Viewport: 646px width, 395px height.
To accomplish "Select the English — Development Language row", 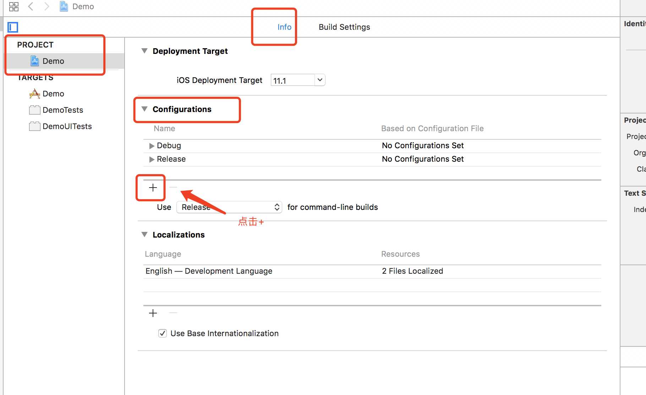I will click(372, 271).
